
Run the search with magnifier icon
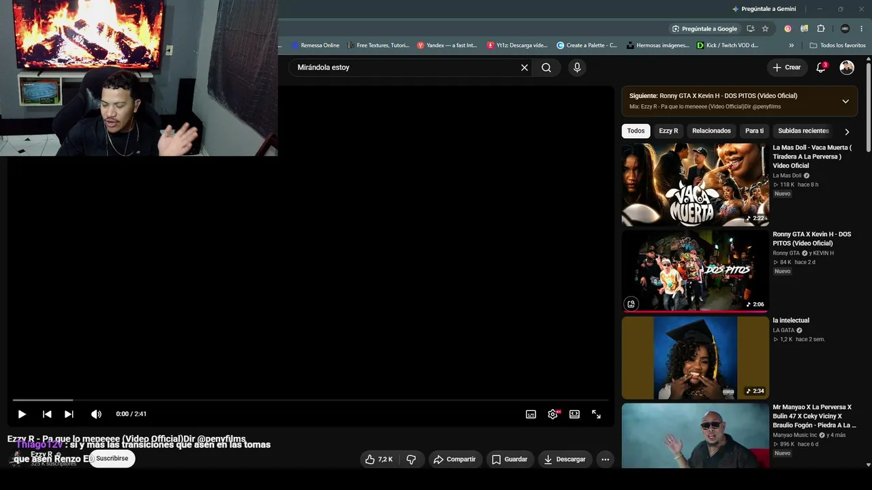(x=546, y=67)
